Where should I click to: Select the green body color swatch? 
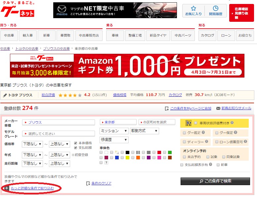(x=170, y=152)
